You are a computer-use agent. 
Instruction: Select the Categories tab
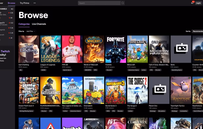pos(24,24)
